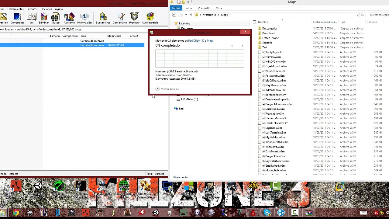Open Petroglyph Map Editor desktop shortcut
Image resolution: width=389 pixels, height=219 pixels.
pos(124,190)
